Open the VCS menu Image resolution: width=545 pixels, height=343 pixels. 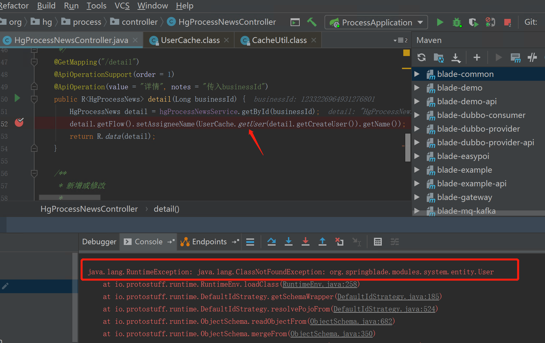pos(122,6)
